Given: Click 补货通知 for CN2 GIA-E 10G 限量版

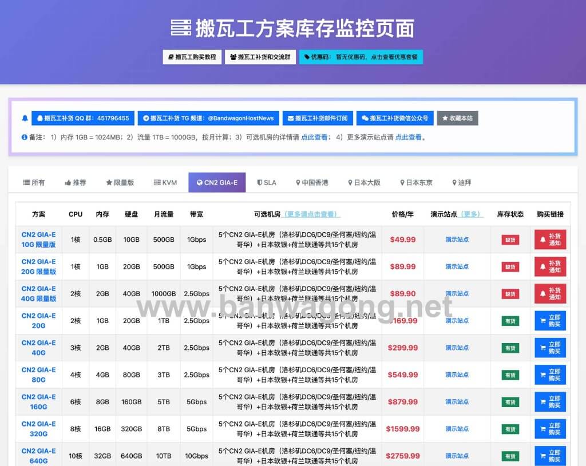Looking at the screenshot, I should coord(550,240).
